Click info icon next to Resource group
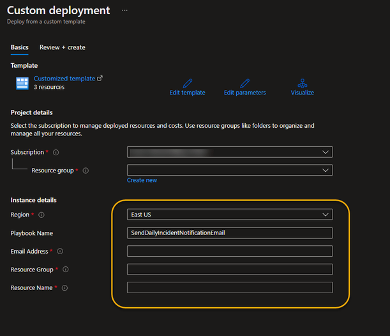 (86, 171)
